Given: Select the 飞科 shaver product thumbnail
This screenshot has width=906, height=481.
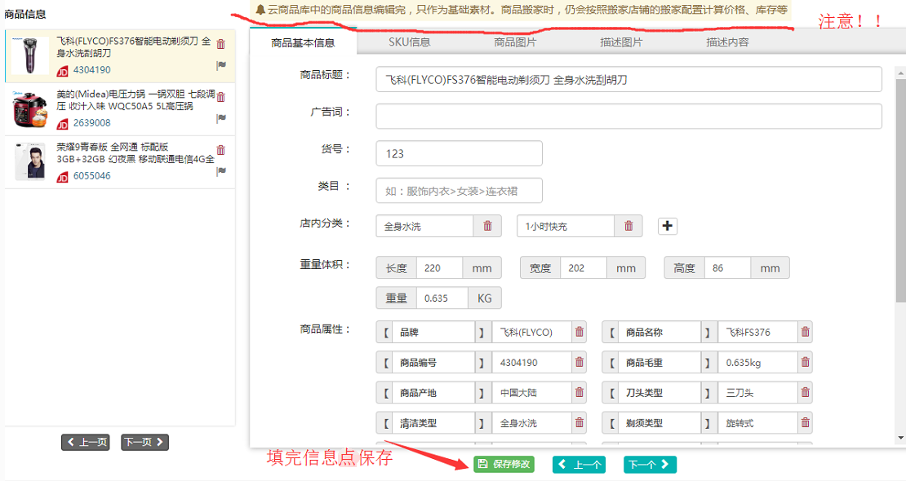Looking at the screenshot, I should (30, 55).
